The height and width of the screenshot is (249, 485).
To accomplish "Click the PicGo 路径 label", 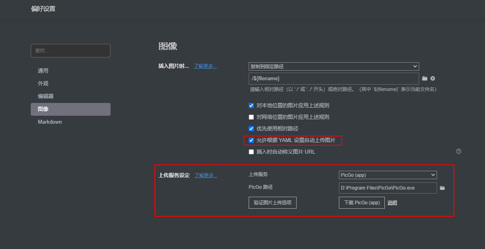I will [261, 187].
